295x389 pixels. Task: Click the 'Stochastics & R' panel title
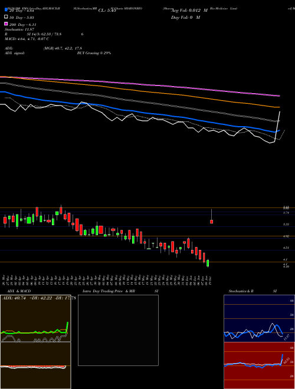click(x=241, y=291)
